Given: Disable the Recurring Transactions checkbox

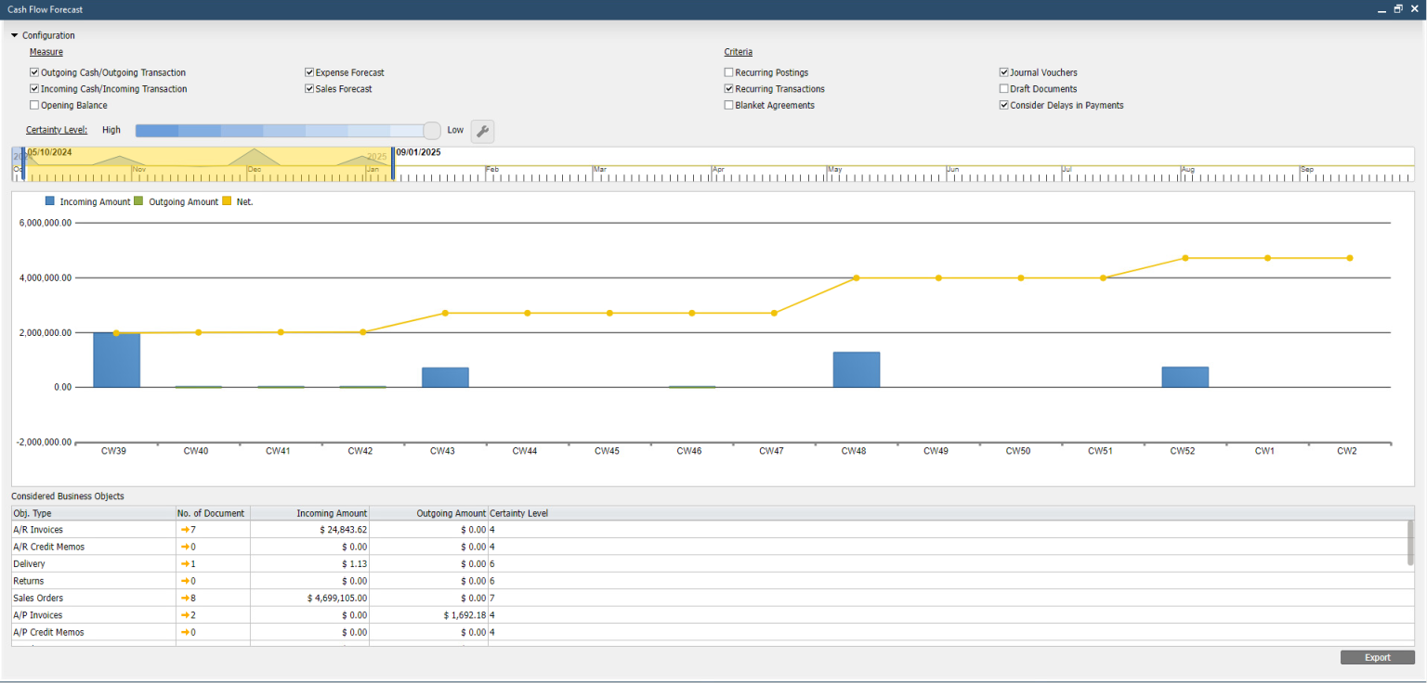Looking at the screenshot, I should click(728, 88).
